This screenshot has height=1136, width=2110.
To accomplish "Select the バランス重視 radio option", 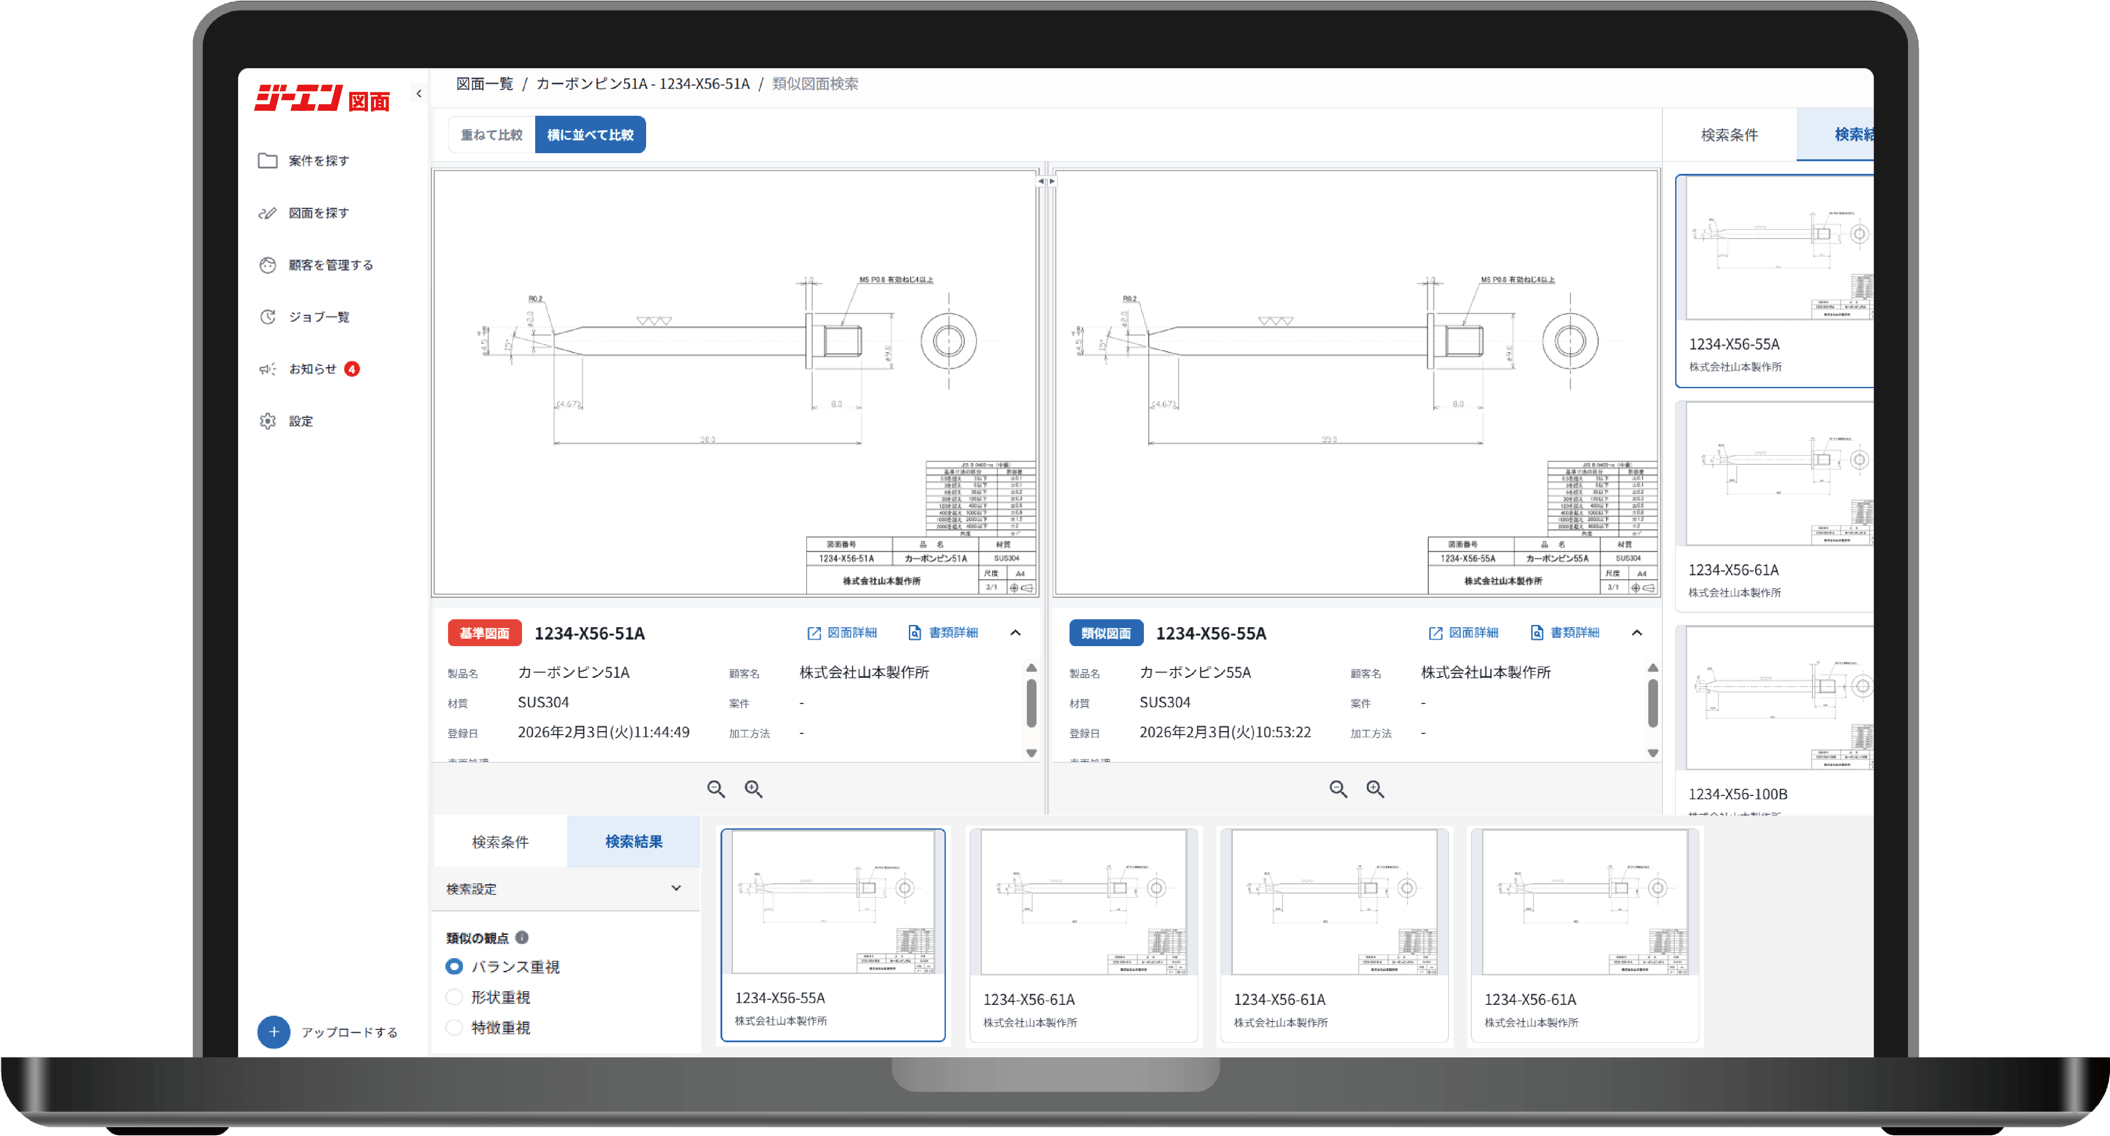I will [454, 967].
